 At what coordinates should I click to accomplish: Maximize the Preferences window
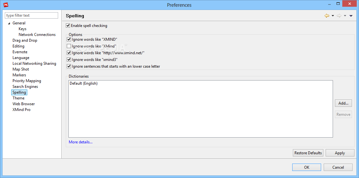click(x=338, y=4)
